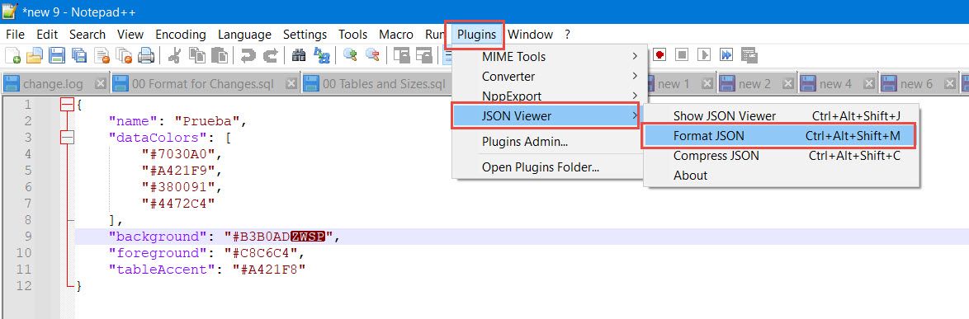Image resolution: width=969 pixels, height=319 pixels.
Task: Open Plugins Admin...
Action: pyautogui.click(x=550, y=142)
